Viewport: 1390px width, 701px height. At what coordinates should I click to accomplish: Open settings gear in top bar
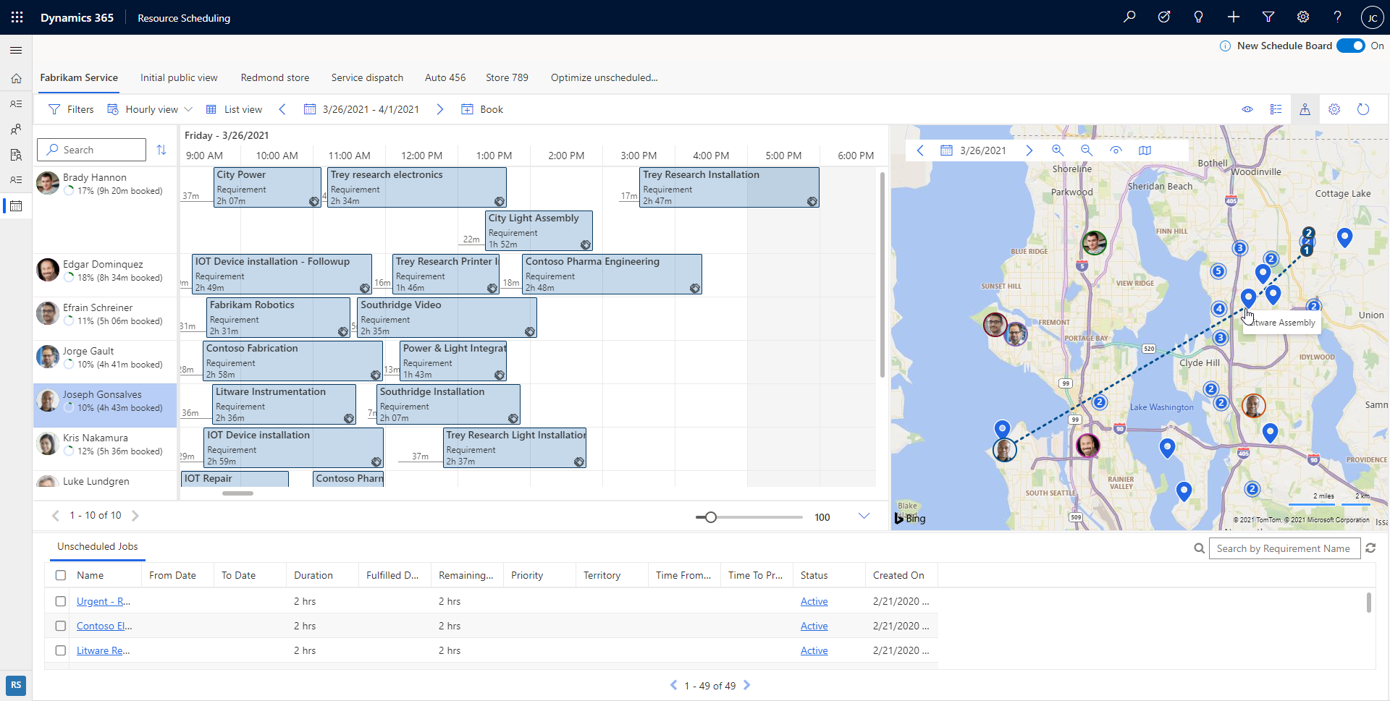(x=1303, y=17)
